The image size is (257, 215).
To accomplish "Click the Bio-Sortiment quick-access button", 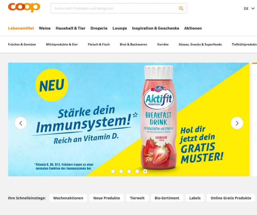I will (167, 198).
